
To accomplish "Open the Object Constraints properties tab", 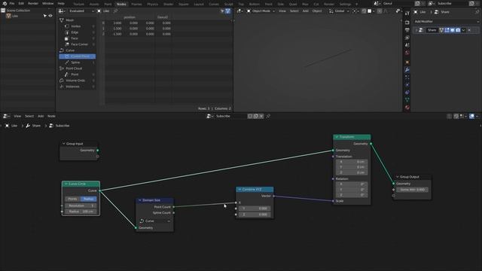I will point(407,92).
